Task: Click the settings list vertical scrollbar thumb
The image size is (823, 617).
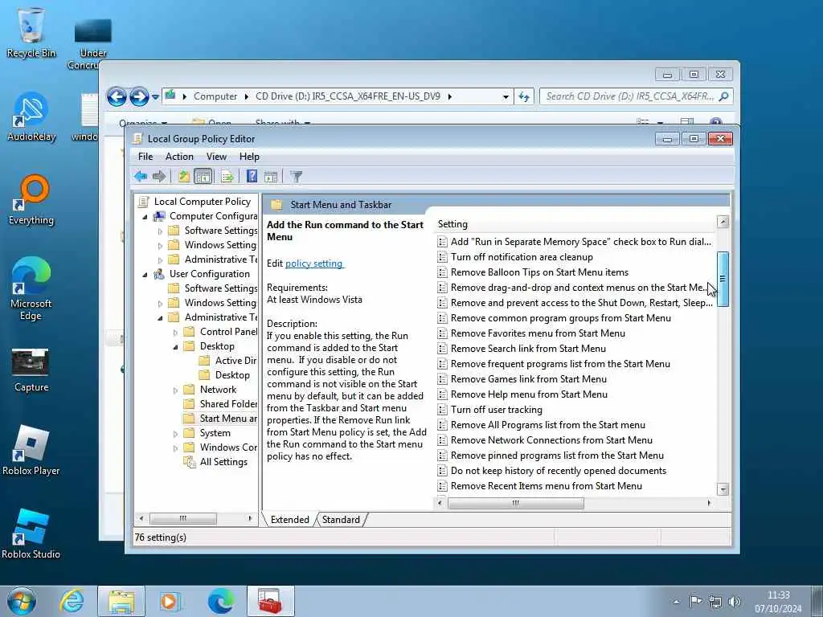Action: point(723,279)
